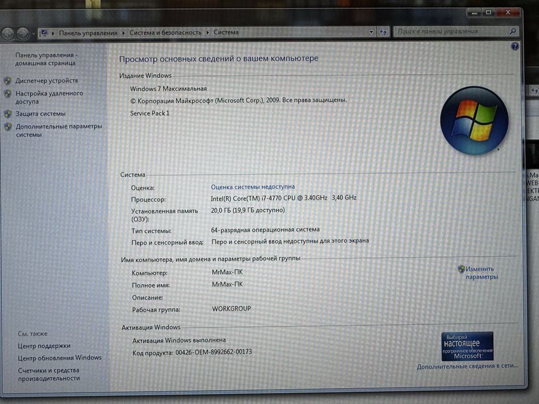This screenshot has width=539, height=404.
Task: Click 'Активация Windows выполнена' text
Action: pyautogui.click(x=179, y=340)
